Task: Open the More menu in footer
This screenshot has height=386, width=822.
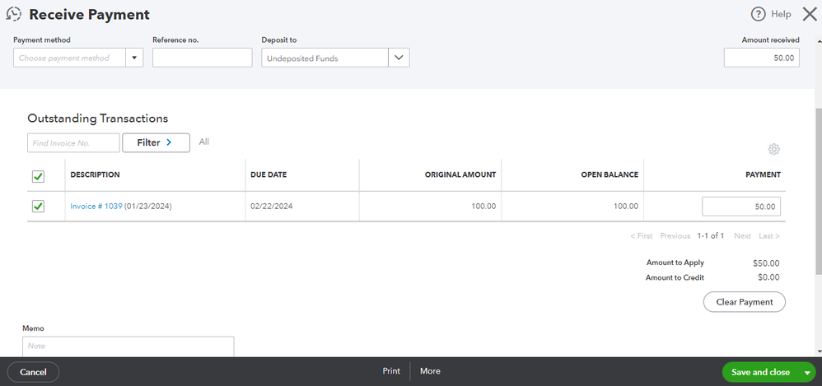Action: point(430,371)
